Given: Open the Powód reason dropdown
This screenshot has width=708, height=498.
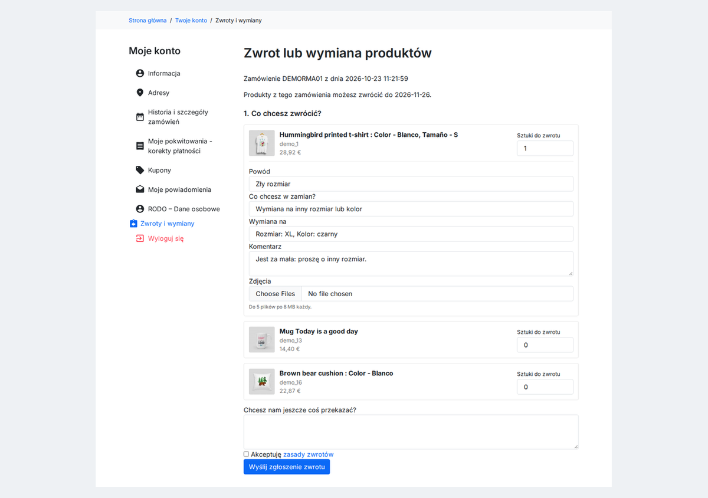Looking at the screenshot, I should click(411, 184).
